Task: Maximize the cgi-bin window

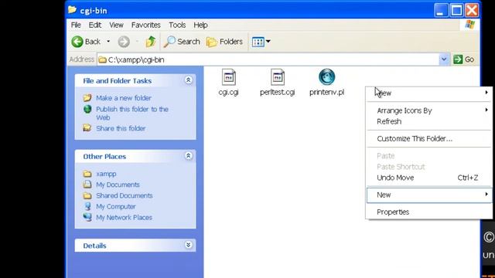Action: pyautogui.click(x=456, y=10)
